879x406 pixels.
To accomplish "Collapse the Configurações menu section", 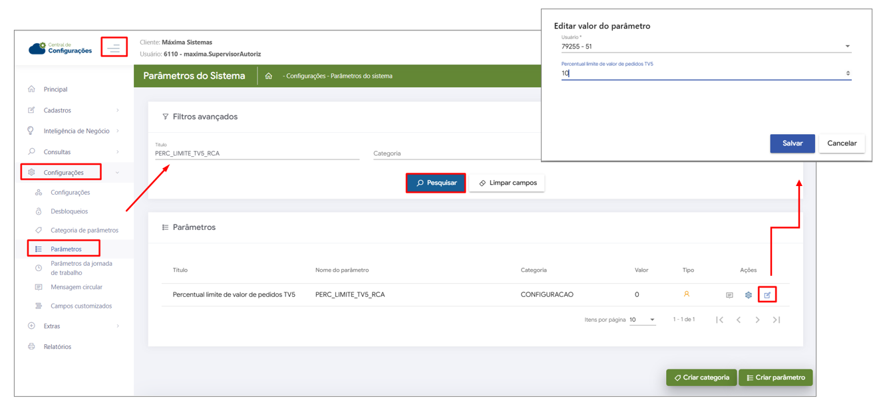I will [x=73, y=173].
